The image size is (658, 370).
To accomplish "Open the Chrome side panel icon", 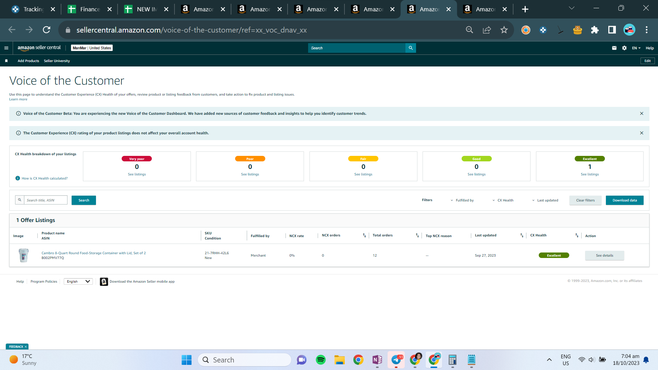I will pyautogui.click(x=612, y=30).
